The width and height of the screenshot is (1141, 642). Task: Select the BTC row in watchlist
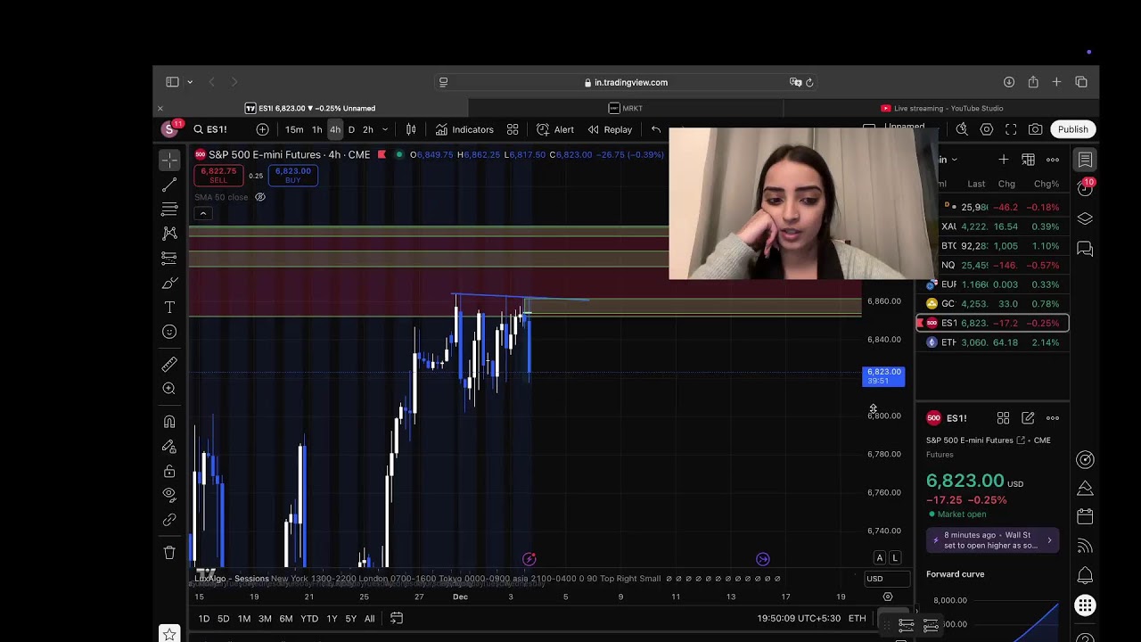(x=993, y=246)
